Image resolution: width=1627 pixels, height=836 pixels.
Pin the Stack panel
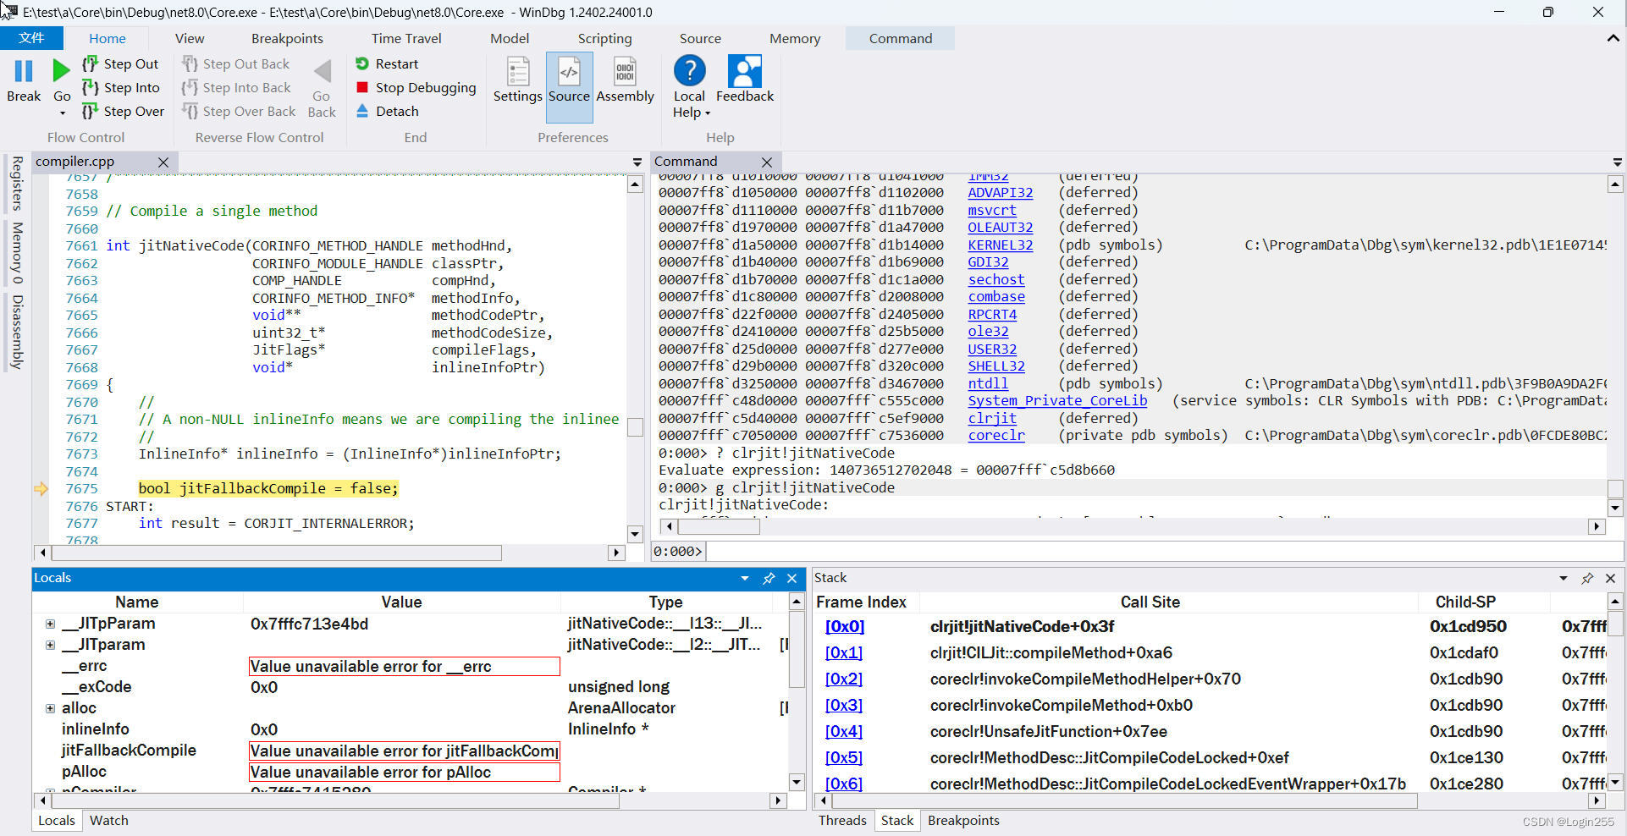[1587, 578]
